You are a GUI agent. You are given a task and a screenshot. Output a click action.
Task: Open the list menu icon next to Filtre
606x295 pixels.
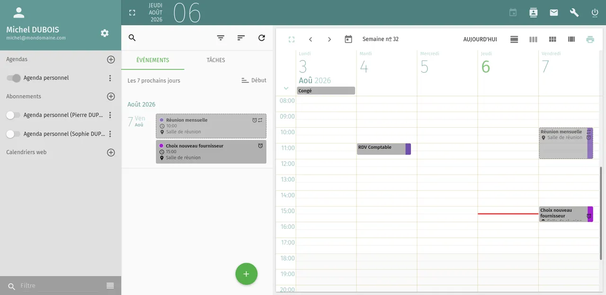pyautogui.click(x=110, y=286)
